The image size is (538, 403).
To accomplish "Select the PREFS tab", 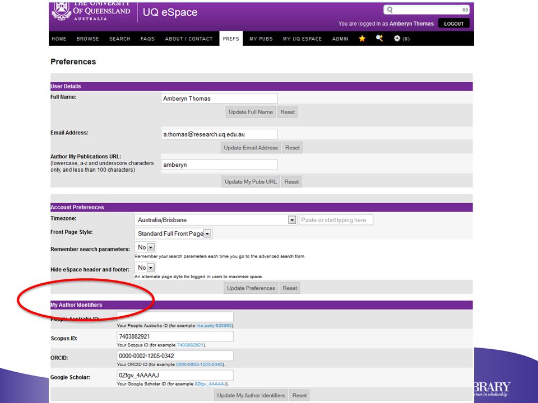I will tap(231, 39).
